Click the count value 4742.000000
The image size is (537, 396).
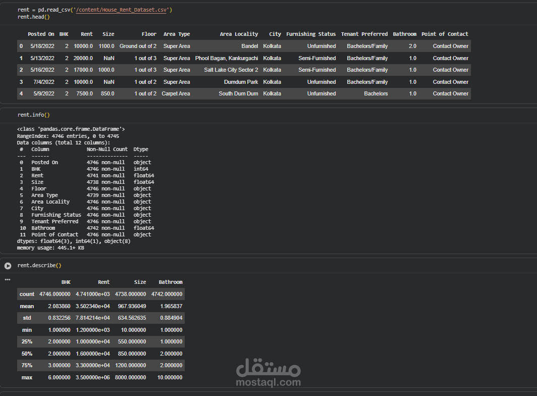tap(167, 294)
